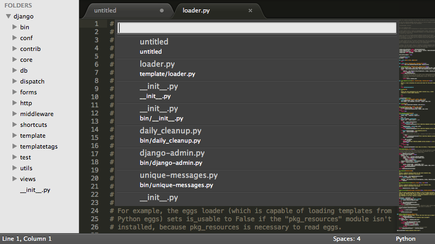Screen dimensions: 435x244
Task: Expand the db folder arrow
Action: 15,70
